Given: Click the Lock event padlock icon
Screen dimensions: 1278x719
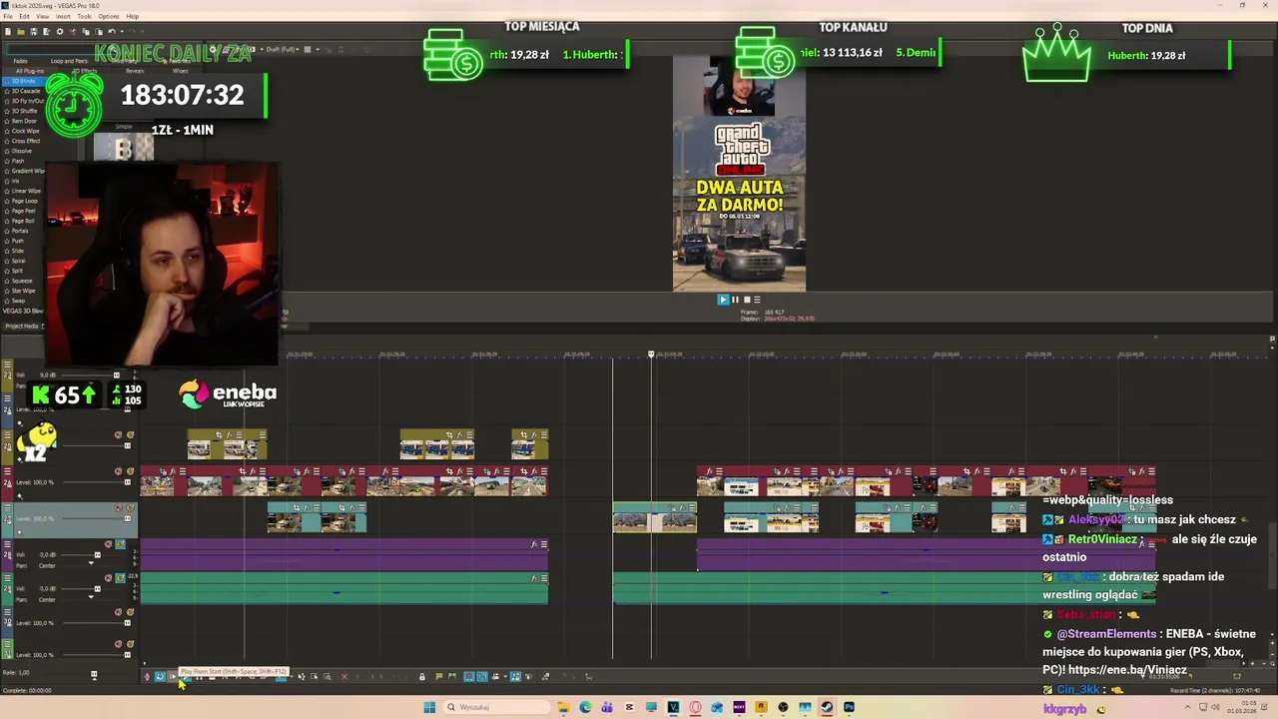Looking at the screenshot, I should [421, 677].
